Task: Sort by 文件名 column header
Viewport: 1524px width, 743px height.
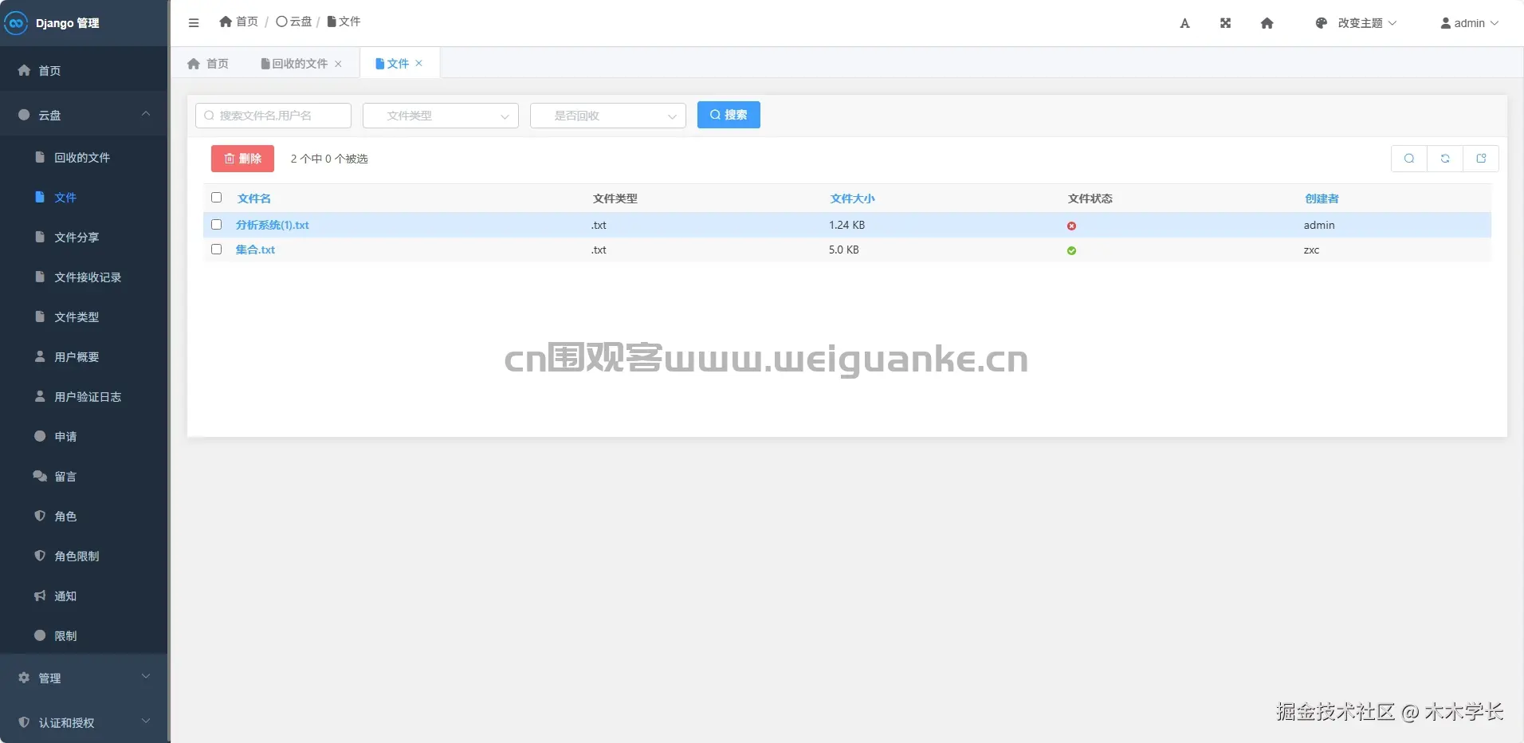Action: (254, 199)
